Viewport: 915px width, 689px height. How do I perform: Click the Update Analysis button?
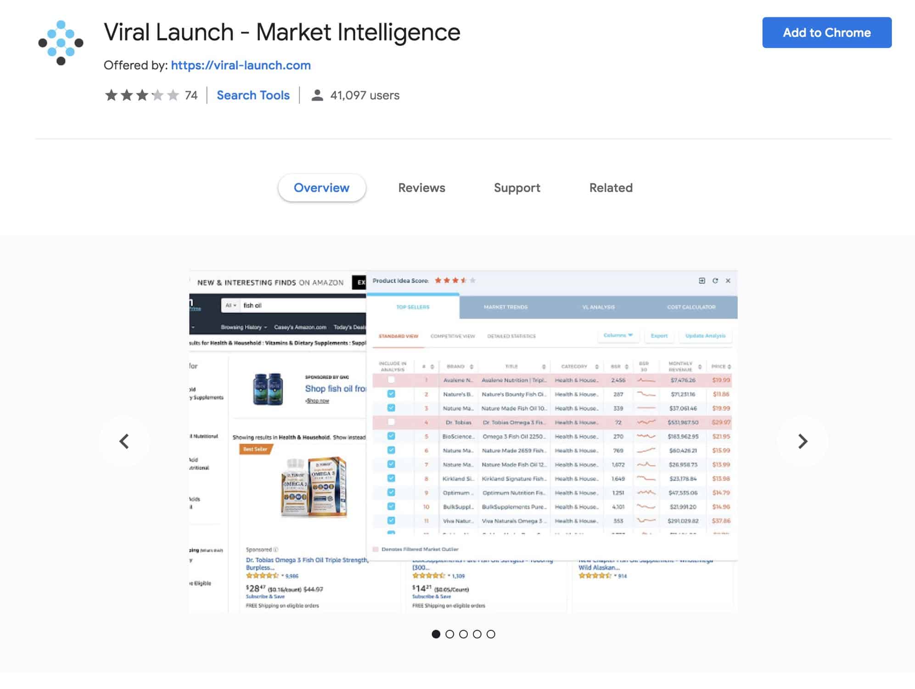point(705,336)
